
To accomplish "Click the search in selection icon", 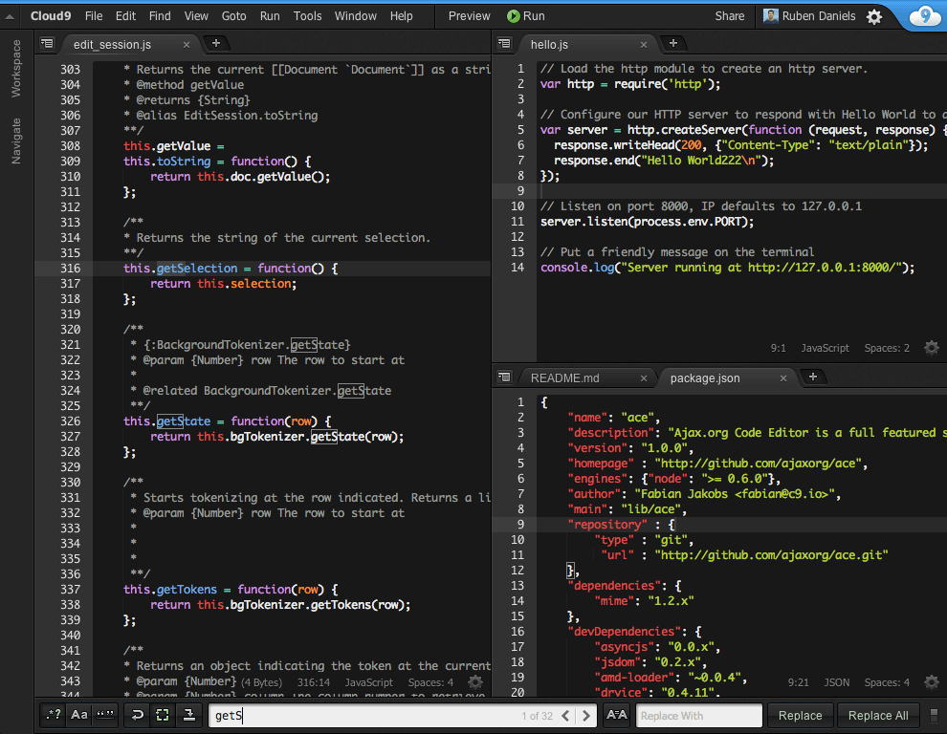I will pyautogui.click(x=164, y=715).
